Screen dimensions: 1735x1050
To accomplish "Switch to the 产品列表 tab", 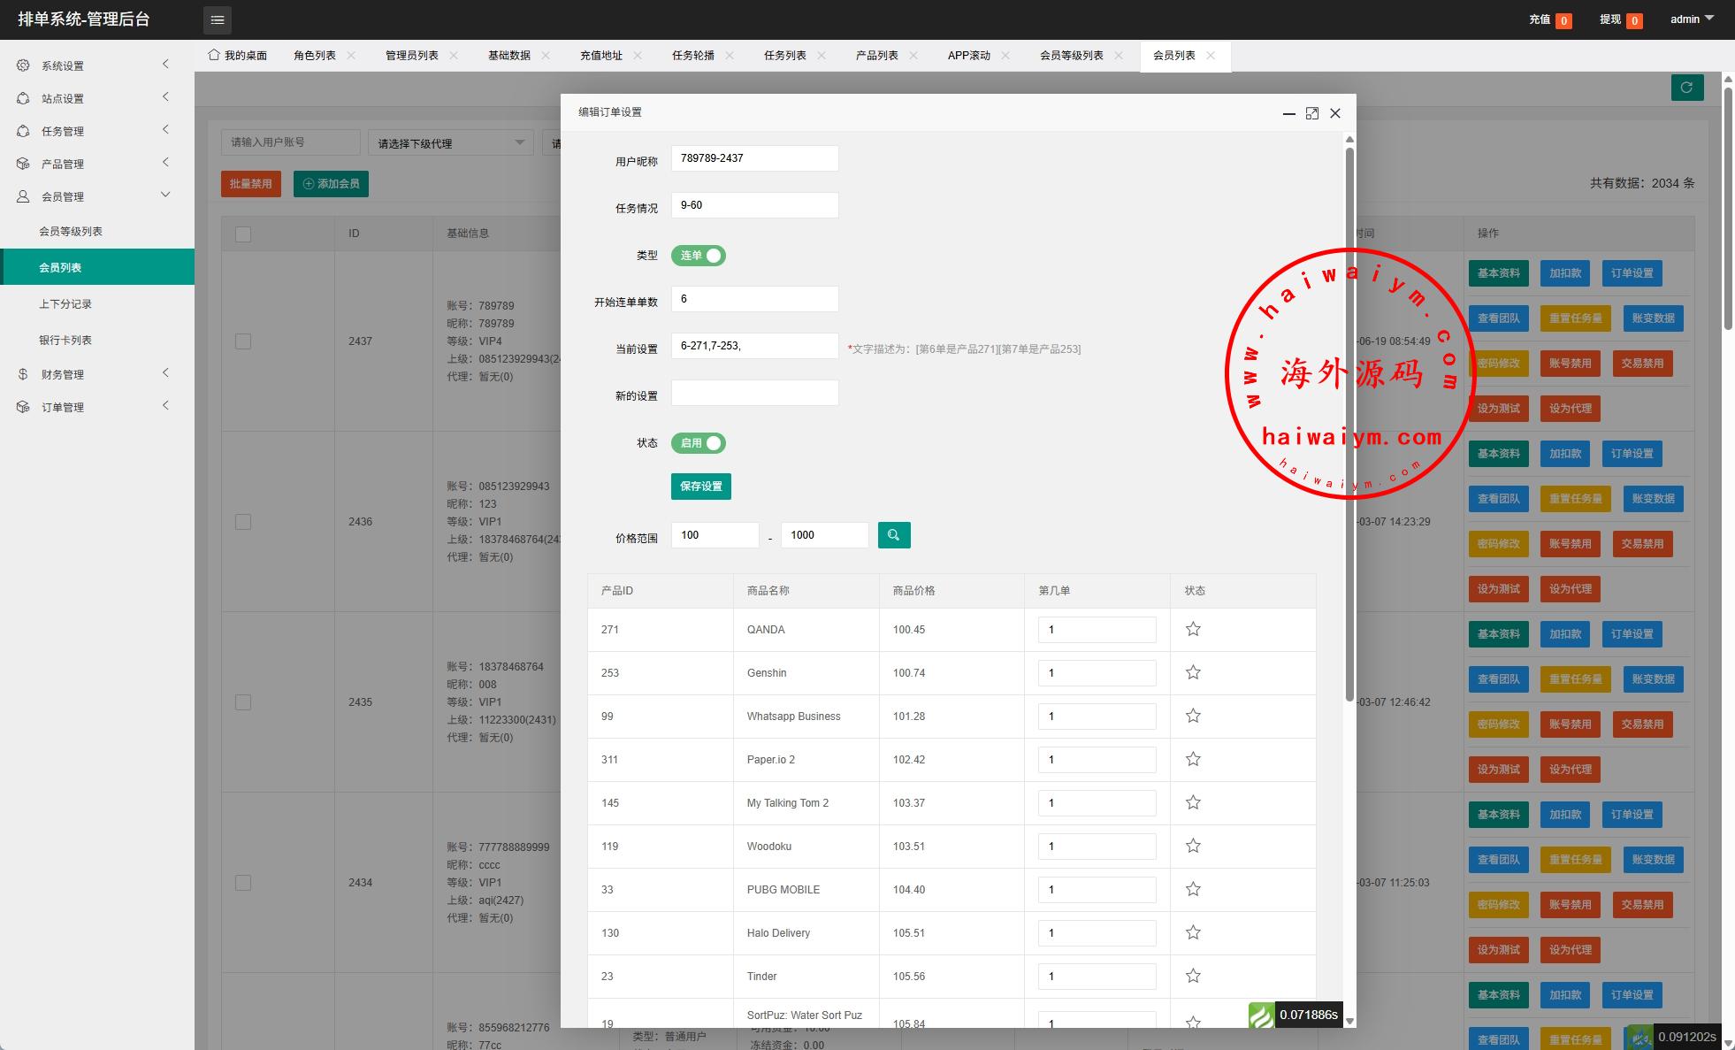I will (x=876, y=56).
